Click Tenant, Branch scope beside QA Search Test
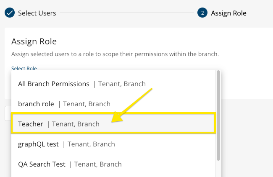273x177 pixels. pos(98,164)
